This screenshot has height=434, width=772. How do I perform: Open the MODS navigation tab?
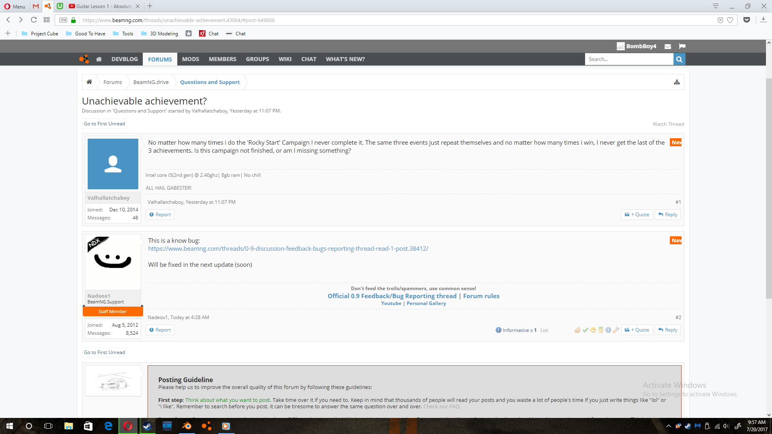click(x=190, y=59)
